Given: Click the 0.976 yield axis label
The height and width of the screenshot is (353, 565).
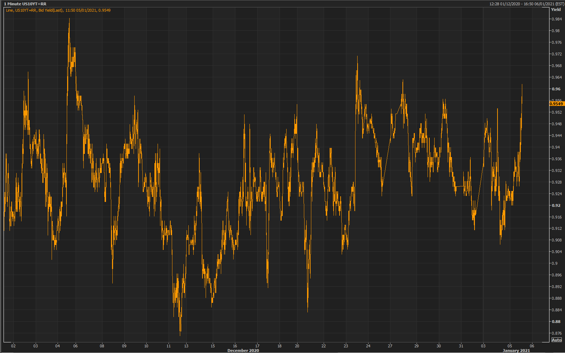Looking at the screenshot, I should click(557, 42).
